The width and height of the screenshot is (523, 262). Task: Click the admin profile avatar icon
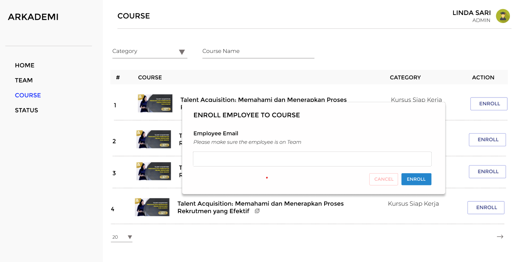[502, 16]
